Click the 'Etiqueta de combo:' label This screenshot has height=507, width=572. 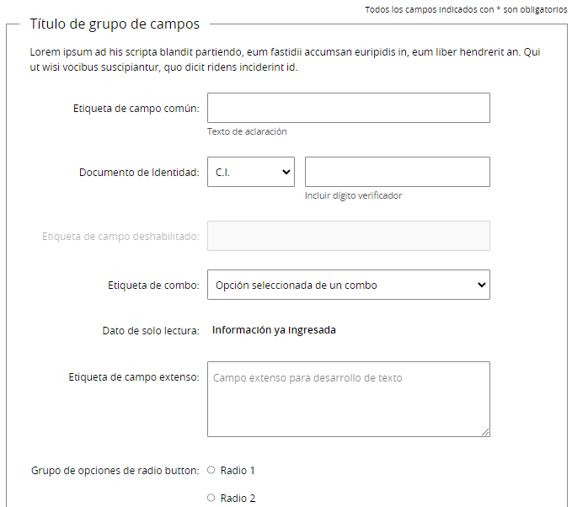coord(153,286)
